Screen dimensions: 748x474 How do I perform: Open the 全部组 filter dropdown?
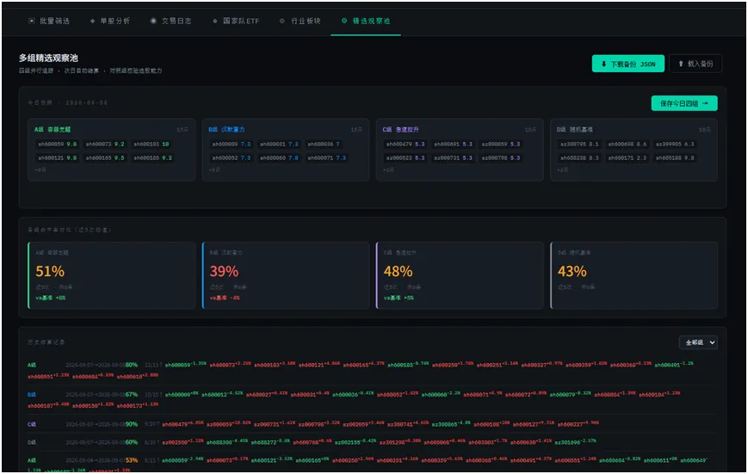coord(698,342)
